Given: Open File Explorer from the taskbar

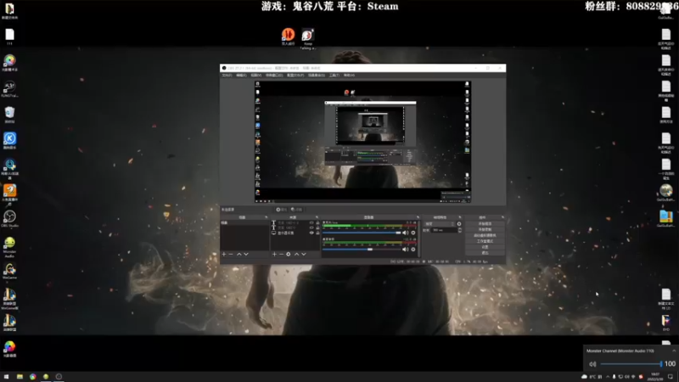Looking at the screenshot, I should pyautogui.click(x=20, y=377).
